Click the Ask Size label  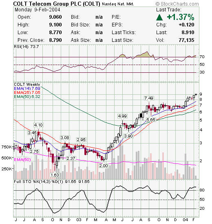(x=81, y=40)
